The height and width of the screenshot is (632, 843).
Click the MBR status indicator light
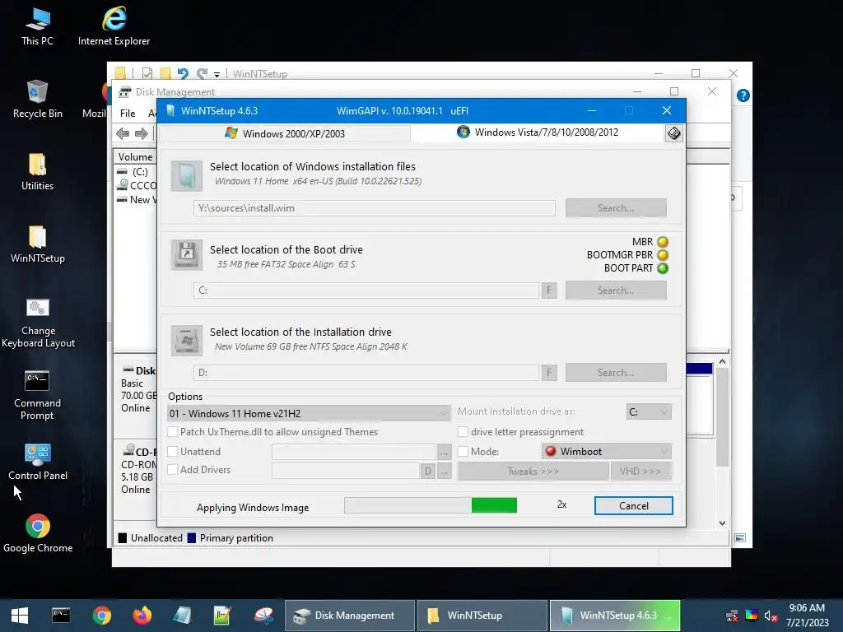pyautogui.click(x=663, y=242)
